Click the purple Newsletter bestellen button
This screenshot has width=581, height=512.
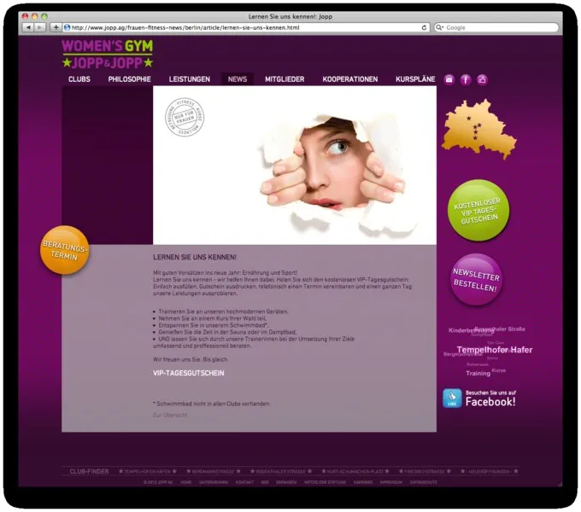(476, 280)
